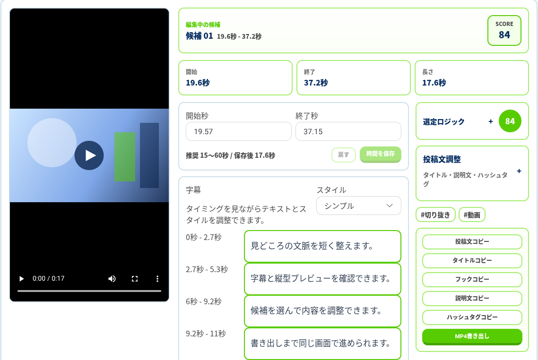Click the video progress bar
The image size is (538, 360).
pyautogui.click(x=89, y=291)
